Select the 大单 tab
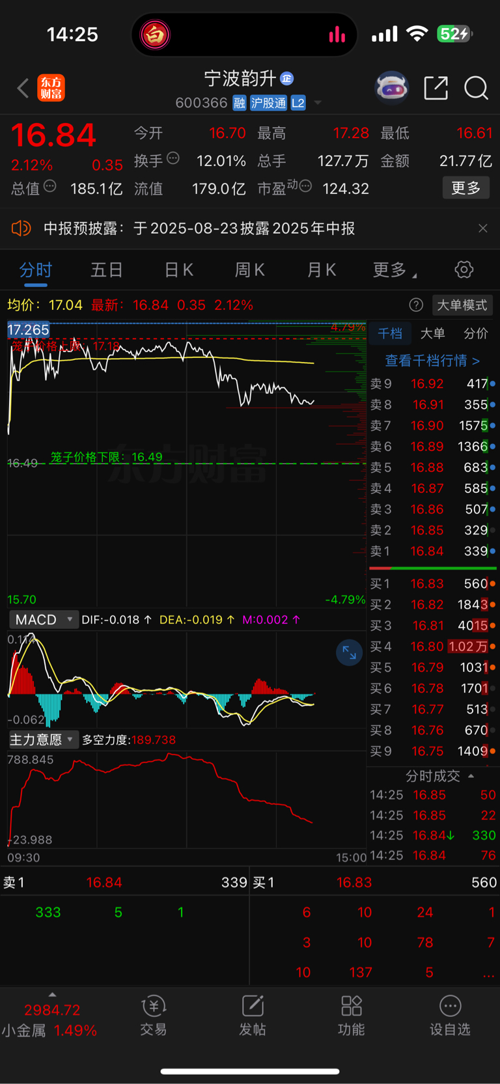This screenshot has width=500, height=1084. (432, 333)
